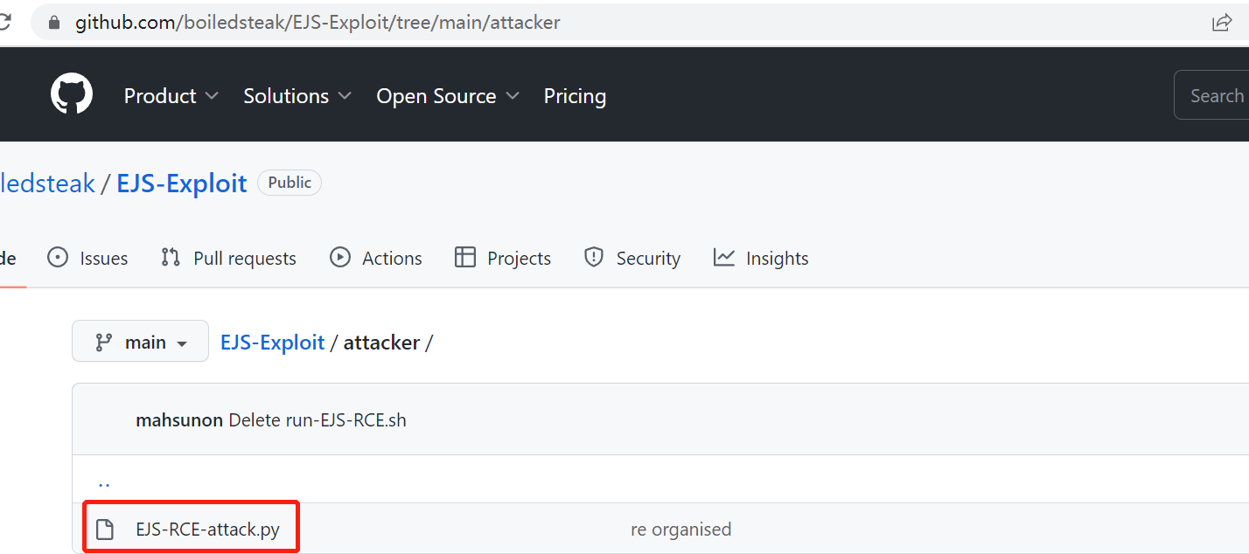Switch to the Security tab
1249x554 pixels.
632,259
